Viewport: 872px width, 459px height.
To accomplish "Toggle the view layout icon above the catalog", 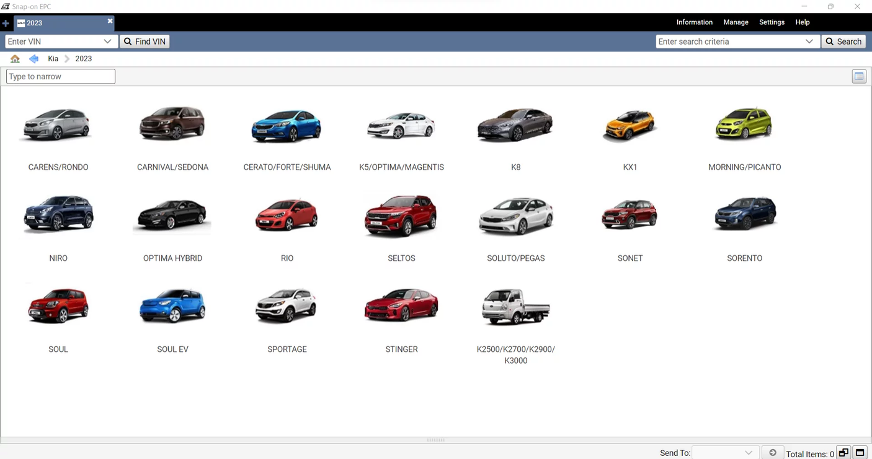I will click(x=859, y=76).
